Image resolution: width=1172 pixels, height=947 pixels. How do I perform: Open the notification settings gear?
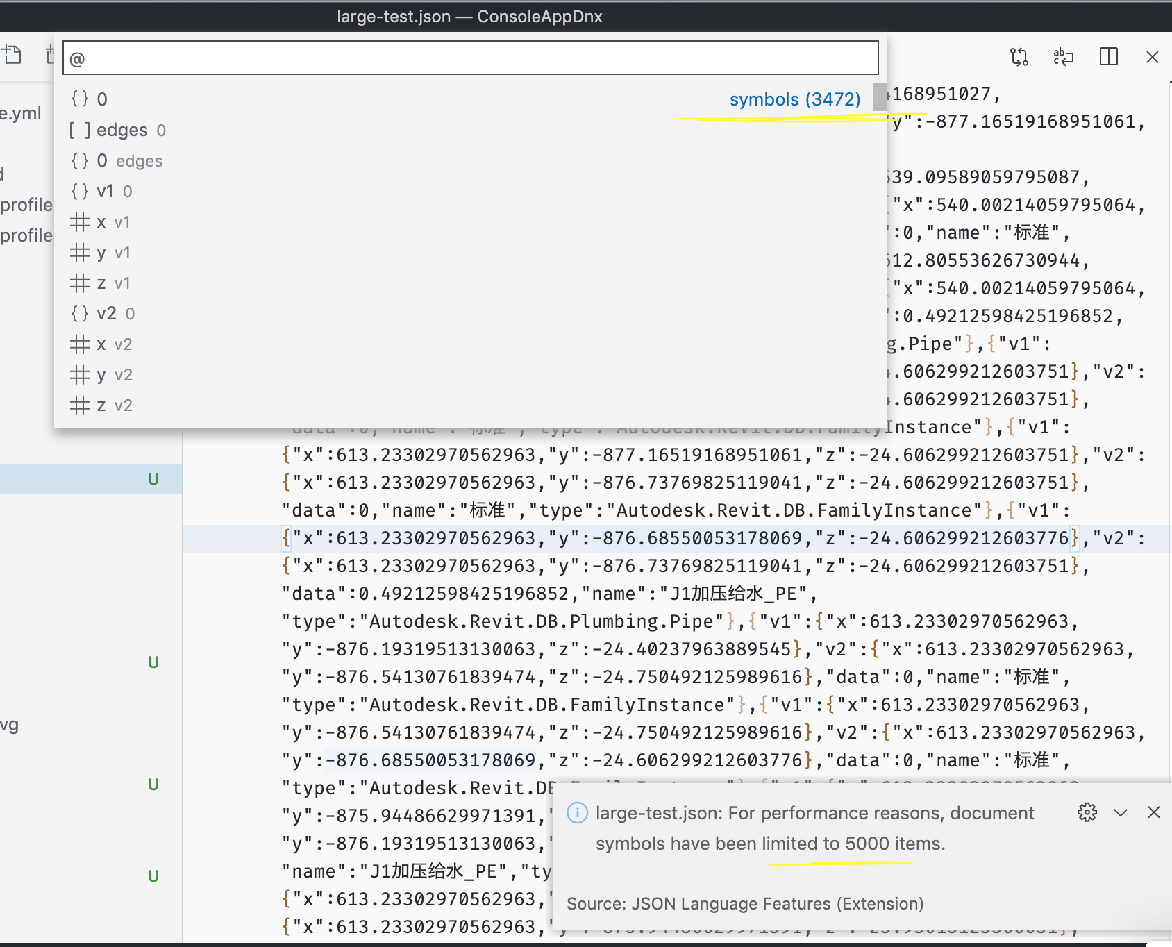pos(1087,812)
